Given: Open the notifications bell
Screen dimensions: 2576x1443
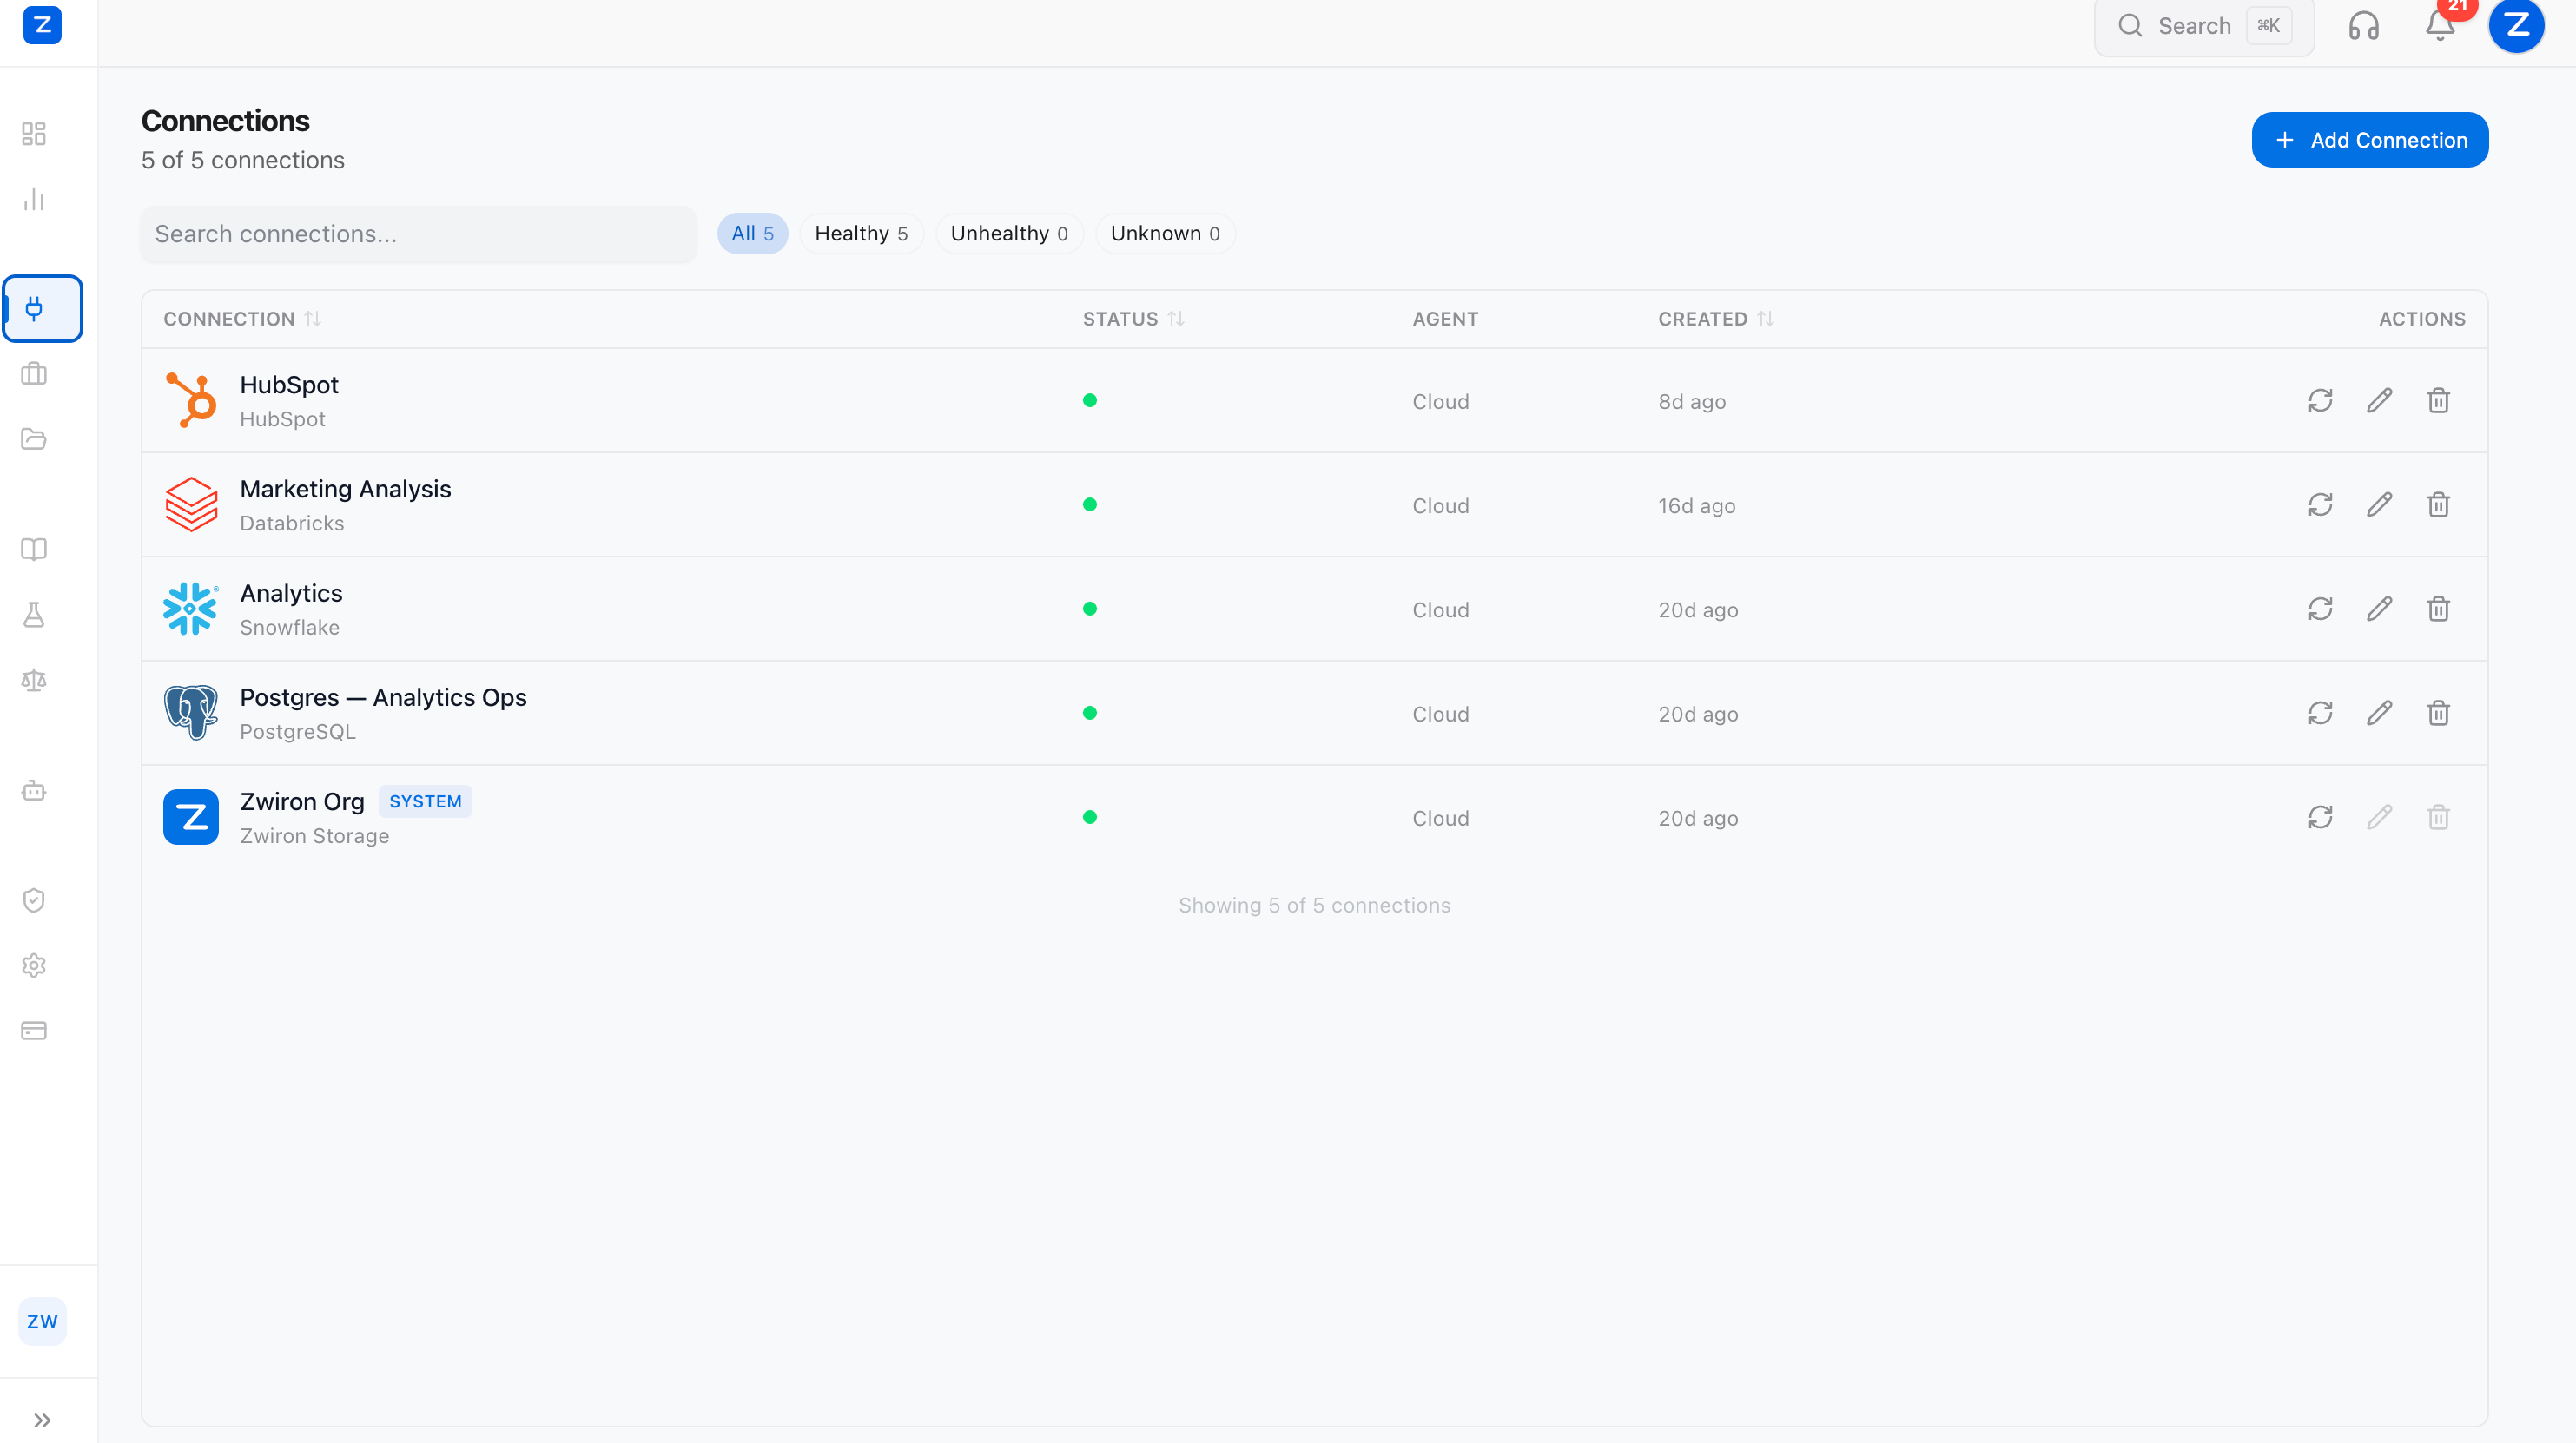Looking at the screenshot, I should tap(2440, 25).
